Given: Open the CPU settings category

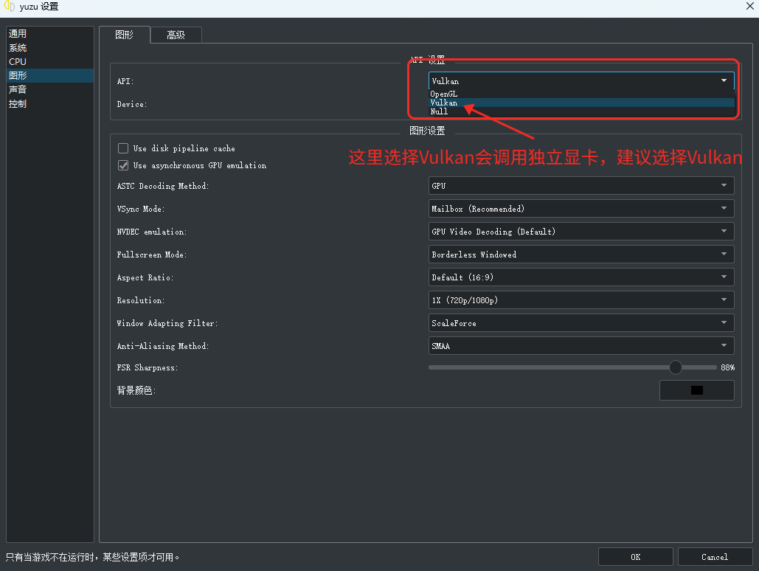Looking at the screenshot, I should [18, 62].
